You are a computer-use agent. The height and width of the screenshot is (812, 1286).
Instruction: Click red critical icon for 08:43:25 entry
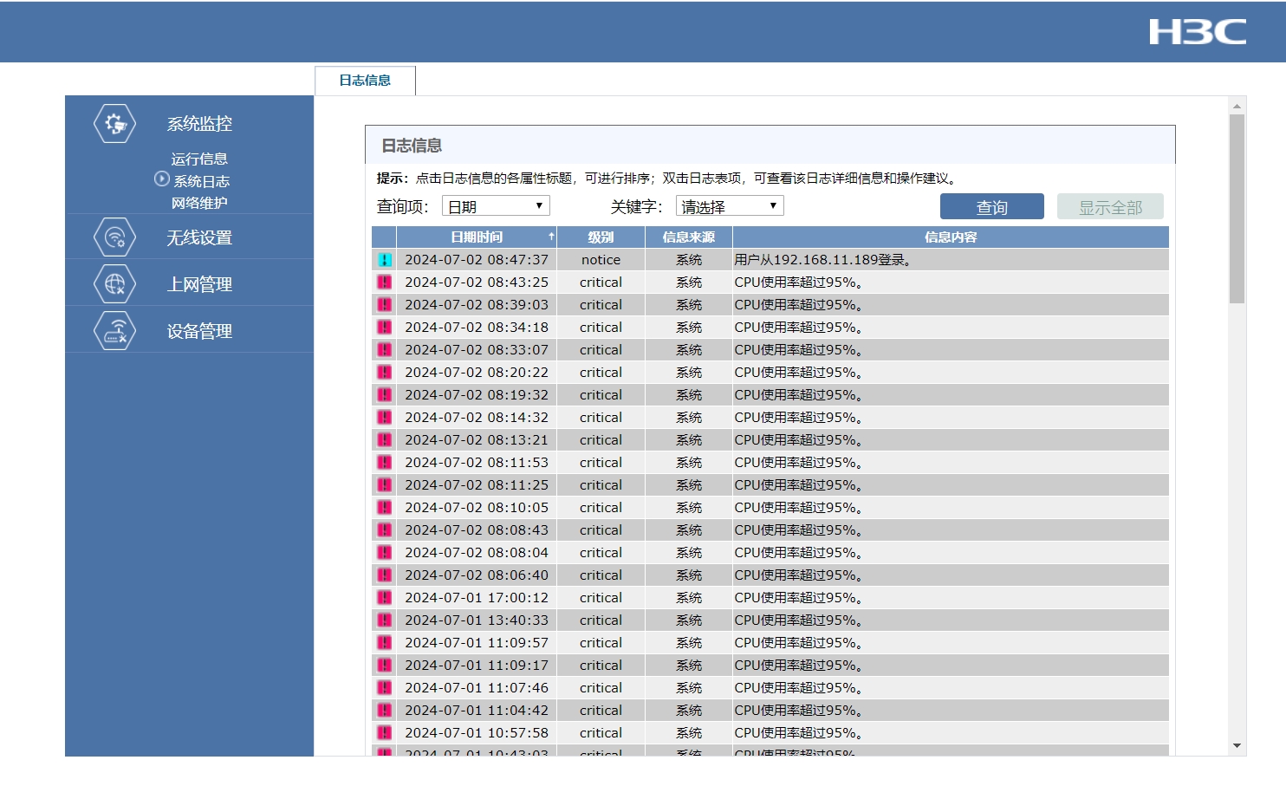point(384,283)
